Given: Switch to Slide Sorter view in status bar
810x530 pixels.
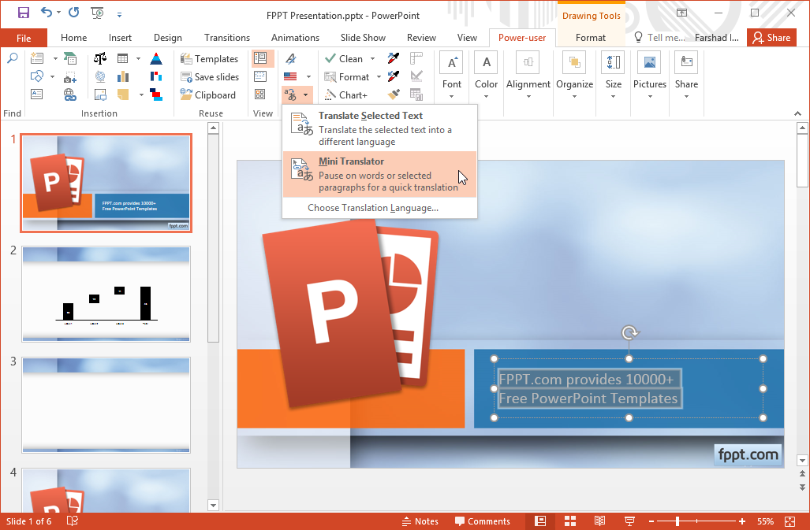Looking at the screenshot, I should 569,521.
